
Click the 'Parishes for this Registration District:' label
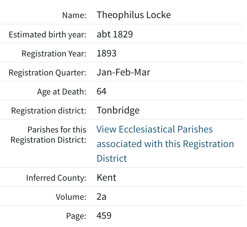(x=49, y=135)
